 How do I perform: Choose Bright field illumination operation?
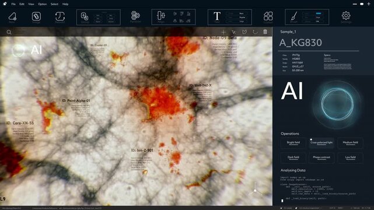293,143
